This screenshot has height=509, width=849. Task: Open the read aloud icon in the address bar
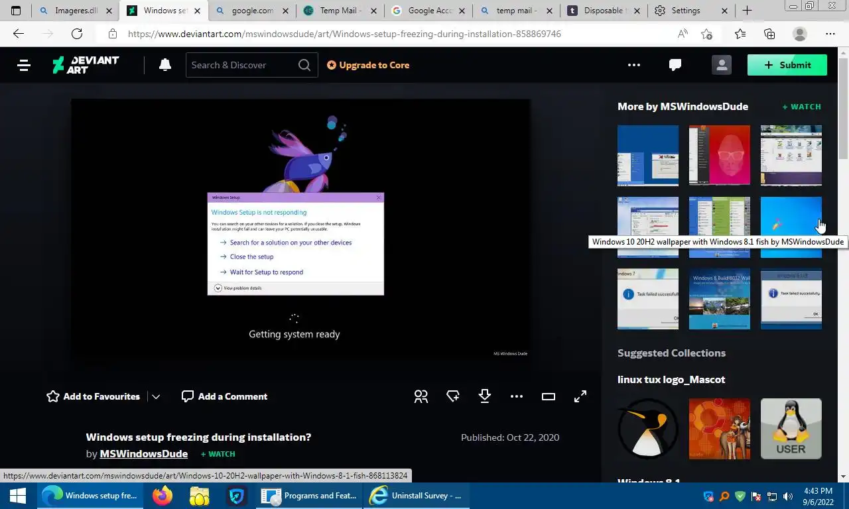point(683,34)
